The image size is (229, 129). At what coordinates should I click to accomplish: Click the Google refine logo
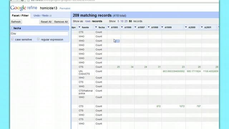(24, 8)
